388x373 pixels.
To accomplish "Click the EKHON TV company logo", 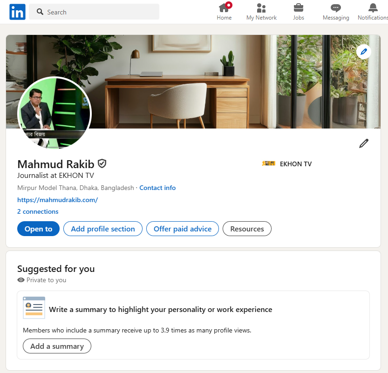I will click(x=268, y=163).
